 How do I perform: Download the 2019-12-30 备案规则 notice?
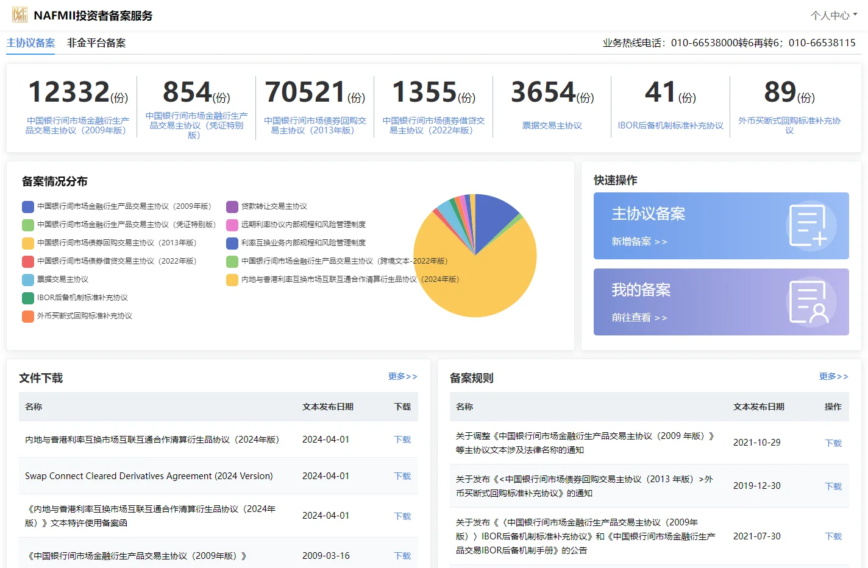pos(833,486)
